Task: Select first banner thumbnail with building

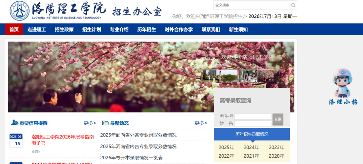Action: (211, 76)
